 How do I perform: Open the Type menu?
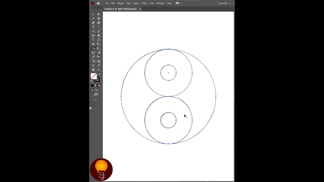pyautogui.click(x=129, y=3)
